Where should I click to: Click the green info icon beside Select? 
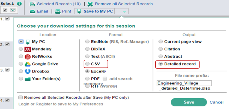tap(19, 4)
